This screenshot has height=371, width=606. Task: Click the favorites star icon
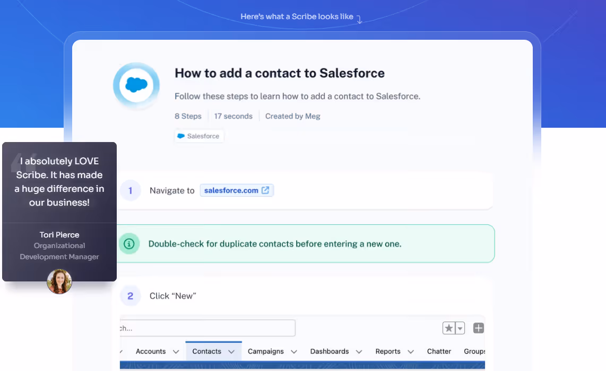[449, 328]
